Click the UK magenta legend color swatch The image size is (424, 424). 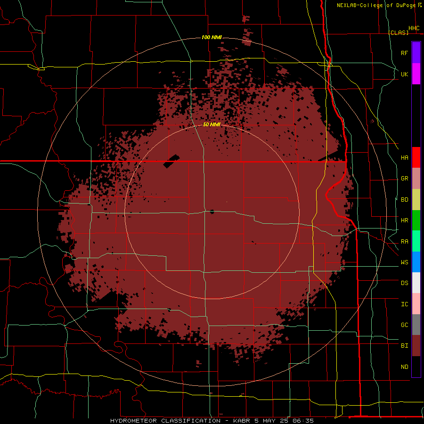tap(416, 74)
